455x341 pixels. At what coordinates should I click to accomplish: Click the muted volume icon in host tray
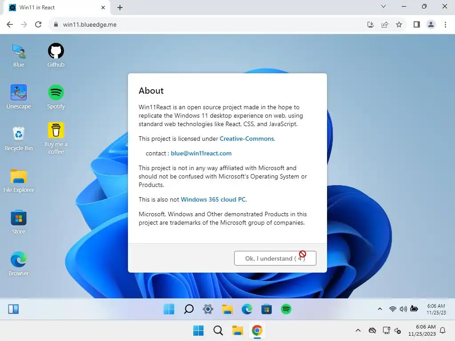click(x=398, y=330)
